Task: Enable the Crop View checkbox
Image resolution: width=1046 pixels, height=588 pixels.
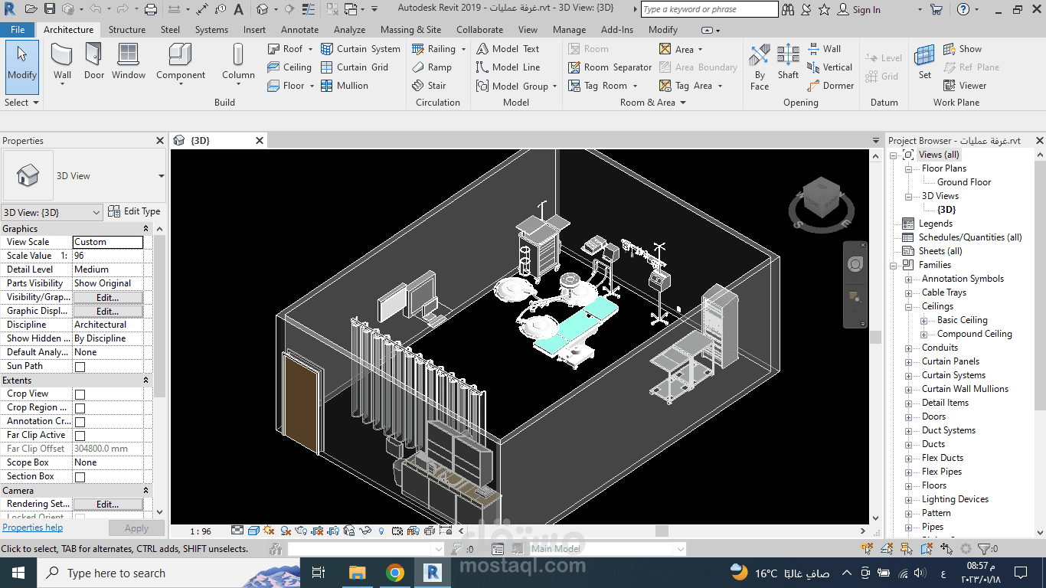Action: (x=79, y=393)
